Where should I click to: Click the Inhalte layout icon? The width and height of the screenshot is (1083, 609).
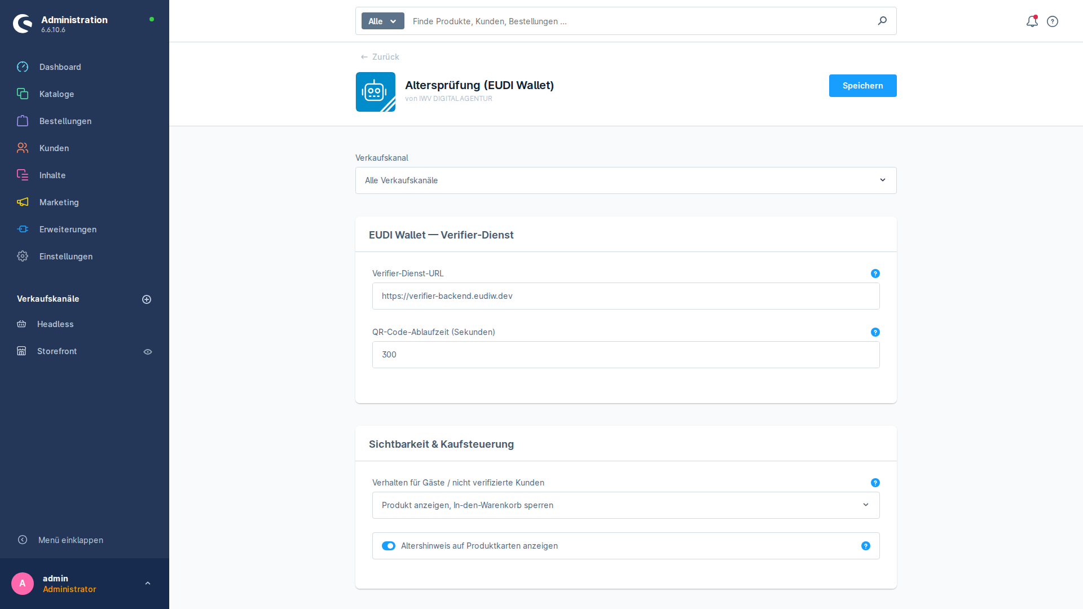tap(23, 175)
